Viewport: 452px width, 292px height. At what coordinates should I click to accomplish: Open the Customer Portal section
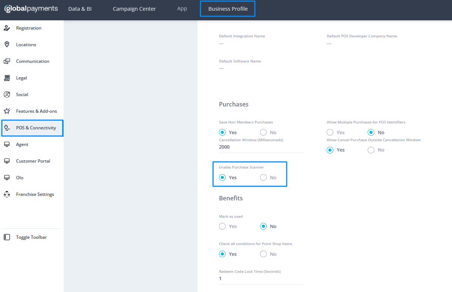pos(33,161)
